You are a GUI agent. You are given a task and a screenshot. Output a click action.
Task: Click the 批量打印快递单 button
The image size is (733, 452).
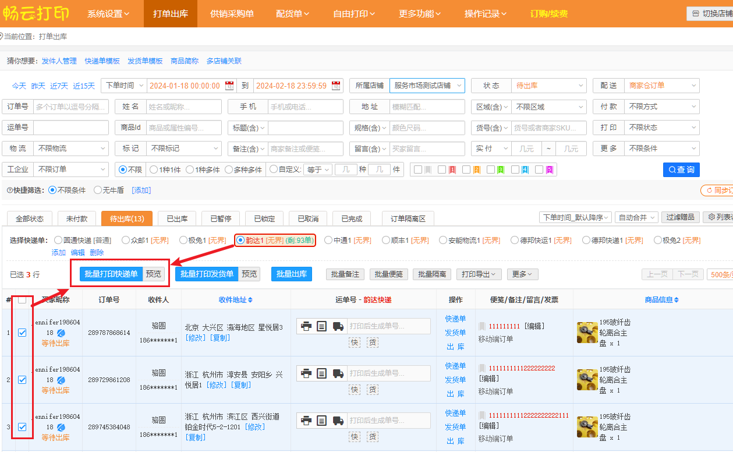pos(111,274)
